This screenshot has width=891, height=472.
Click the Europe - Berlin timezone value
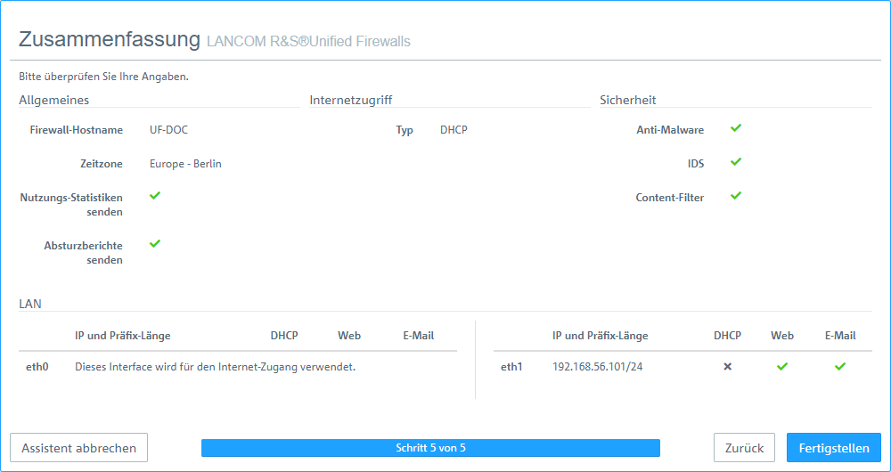pyautogui.click(x=185, y=164)
